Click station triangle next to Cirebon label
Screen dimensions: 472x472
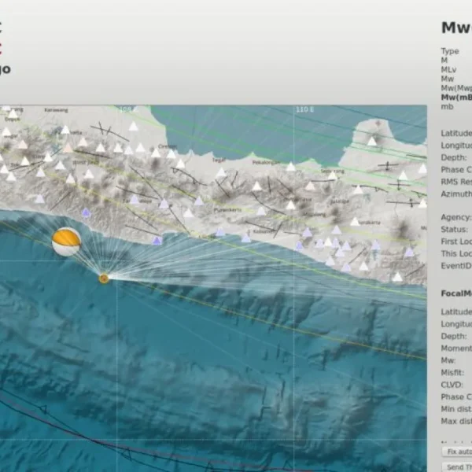[171, 154]
